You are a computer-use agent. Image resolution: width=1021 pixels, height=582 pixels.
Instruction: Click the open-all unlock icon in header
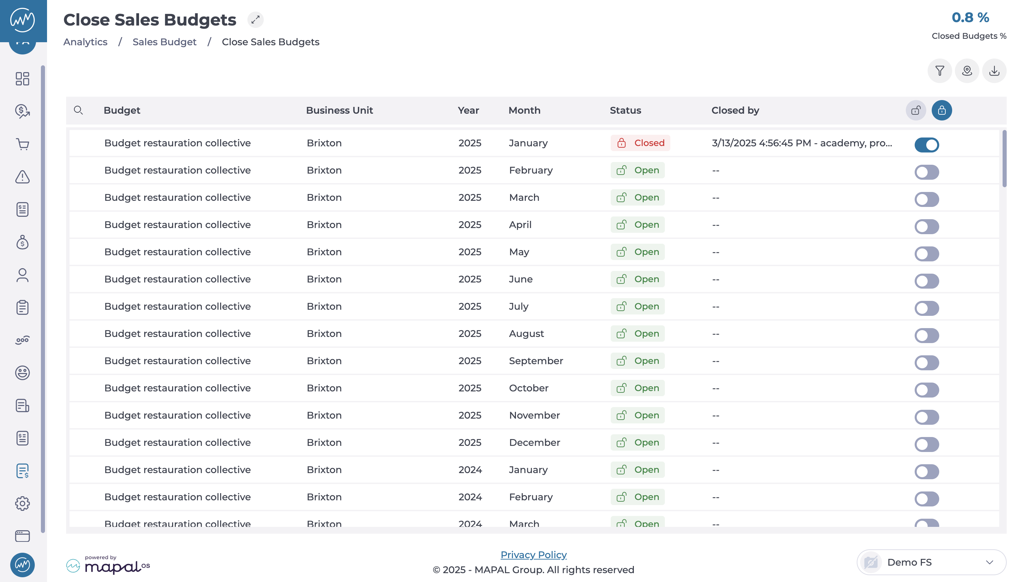[916, 110]
